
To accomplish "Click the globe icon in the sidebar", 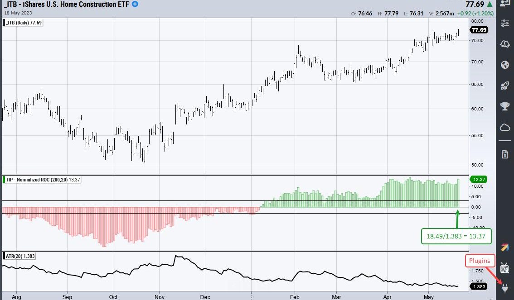I will pos(505,65).
